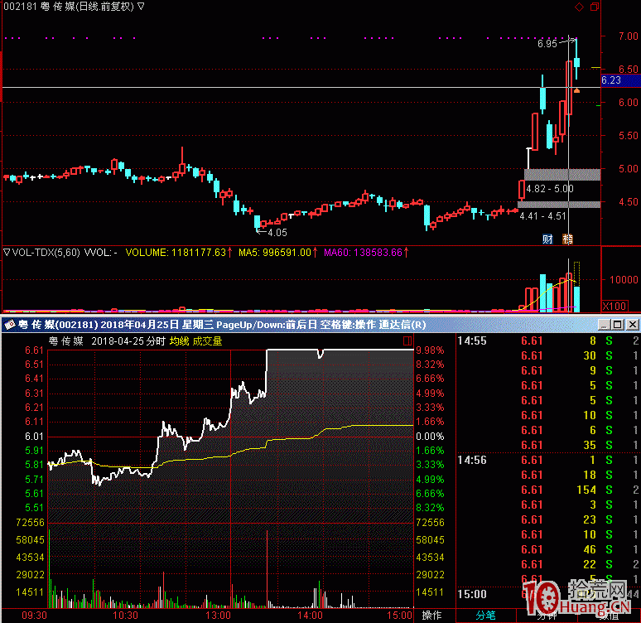Click the 财 marker below the candlesticks

tap(547, 239)
